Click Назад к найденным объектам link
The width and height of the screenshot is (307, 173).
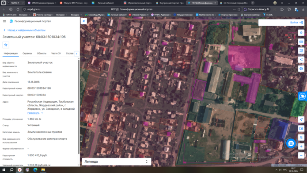27,30
